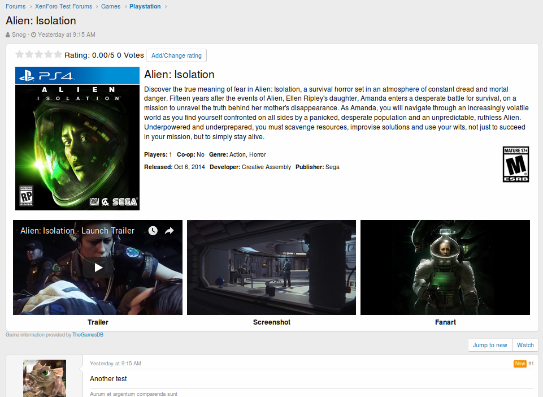The image size is (543, 397).
Task: Open the PS4 Alien Isolation cover art
Action: 77,139
